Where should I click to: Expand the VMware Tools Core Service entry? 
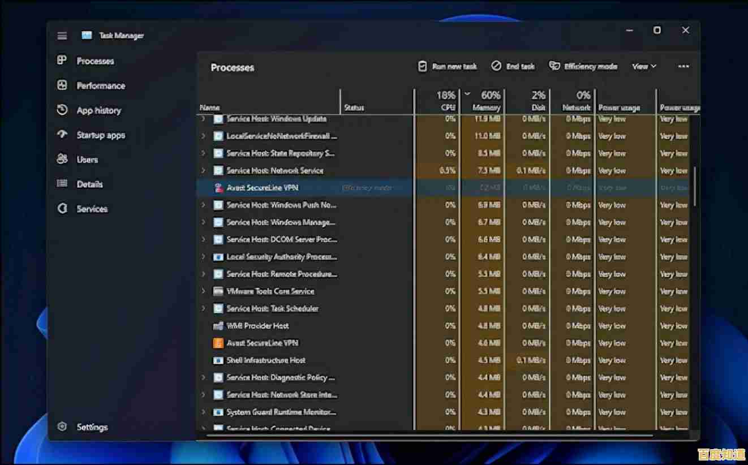203,291
